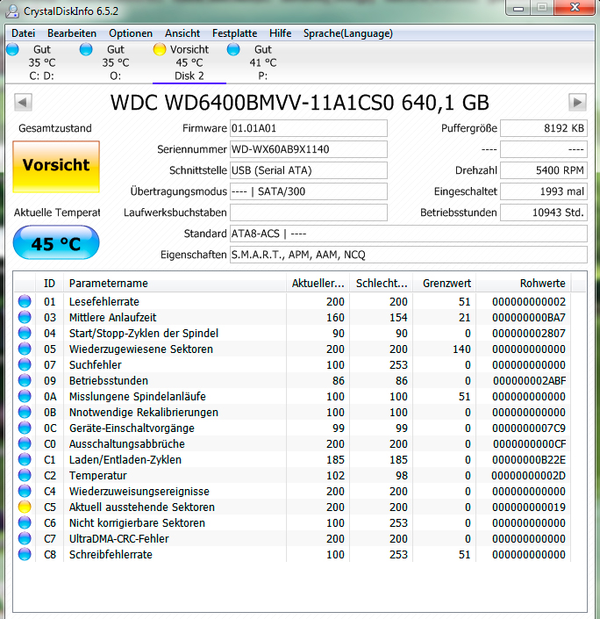Screen dimensions: 600x619
Task: Go to next disk with right arrow
Action: click(577, 103)
